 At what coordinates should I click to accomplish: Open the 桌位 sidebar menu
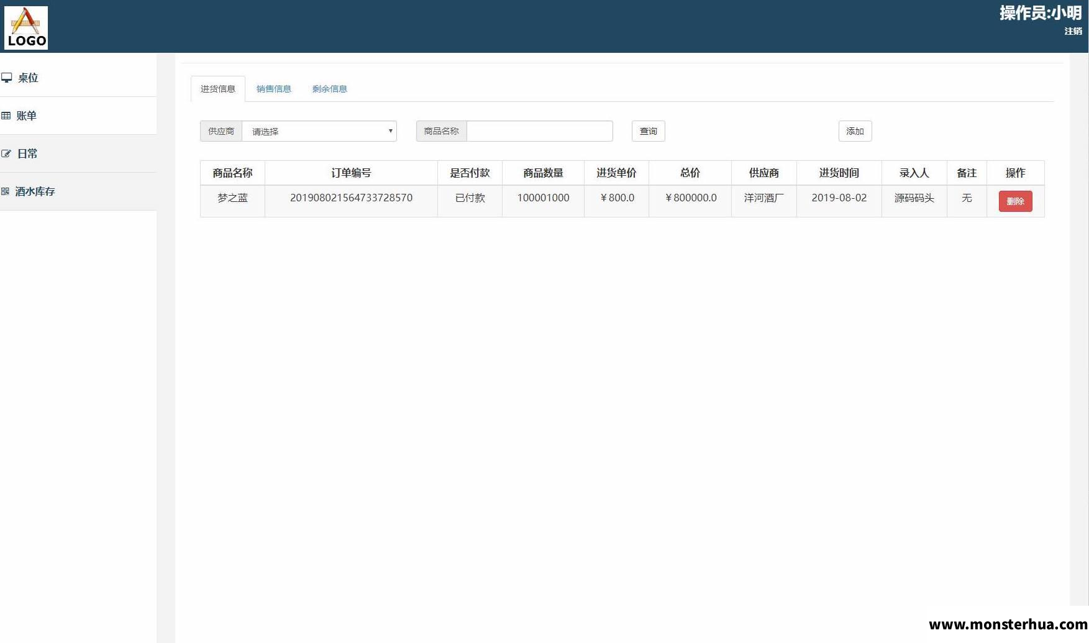(78, 78)
